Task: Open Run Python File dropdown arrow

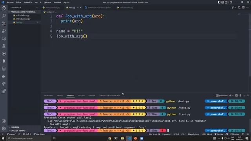Action: tap(235, 7)
